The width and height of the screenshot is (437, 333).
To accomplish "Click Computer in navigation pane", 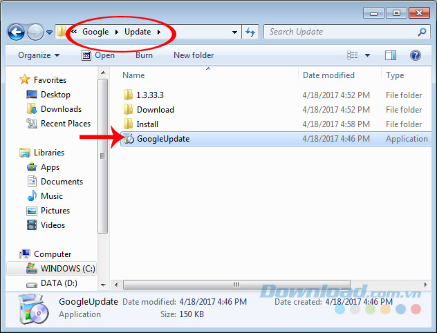I will 45,254.
